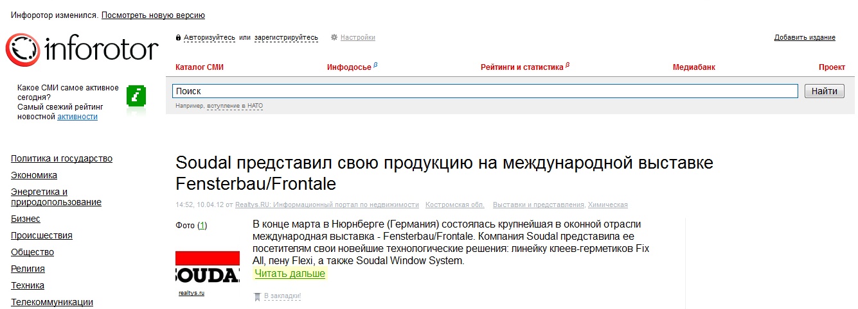Click Читать дальше to read more

[290, 274]
